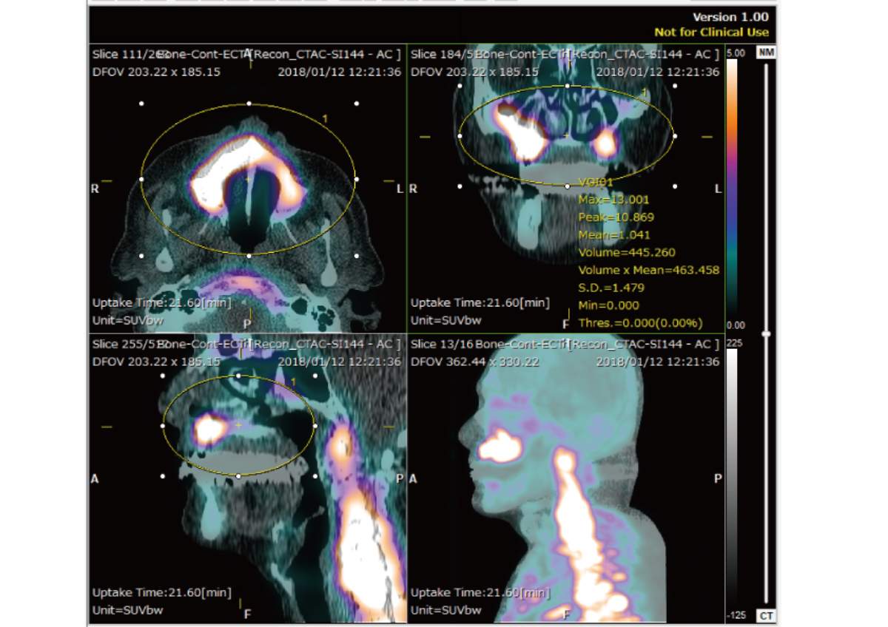
Task: Click the 'Volume x Mean=463.458' value
Action: click(x=649, y=271)
